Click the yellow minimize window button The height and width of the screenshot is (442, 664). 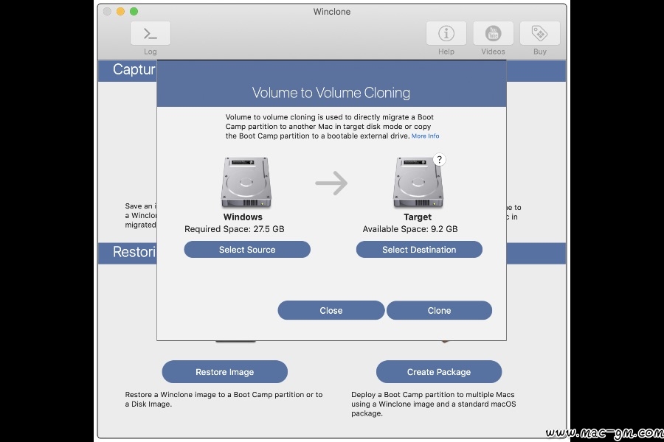(121, 12)
